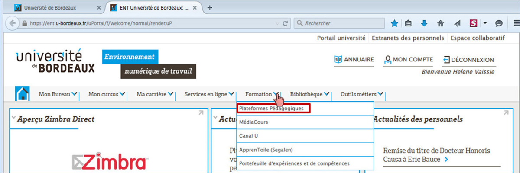Viewport: 520px width, 173px height.
Task: Expand the Bibliothèque menu
Action: tap(309, 94)
